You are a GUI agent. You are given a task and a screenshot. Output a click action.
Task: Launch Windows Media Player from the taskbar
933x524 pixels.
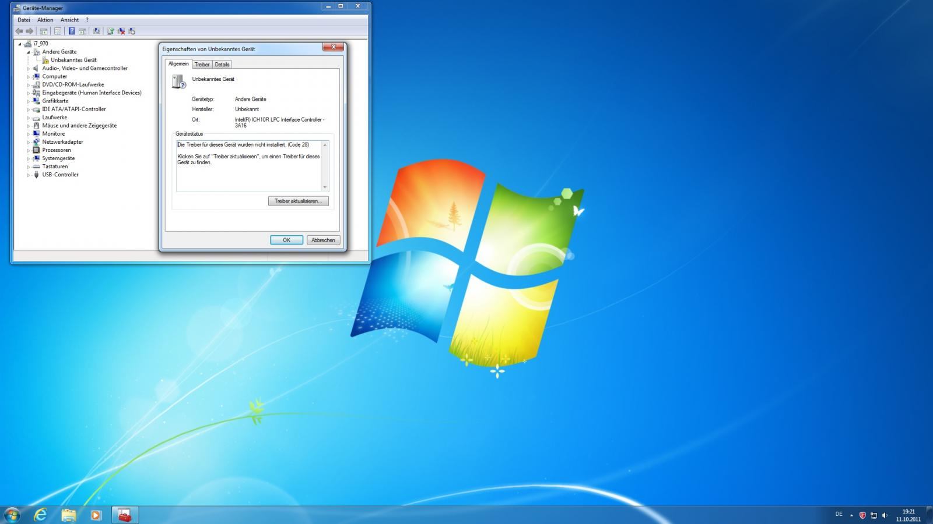pos(96,515)
